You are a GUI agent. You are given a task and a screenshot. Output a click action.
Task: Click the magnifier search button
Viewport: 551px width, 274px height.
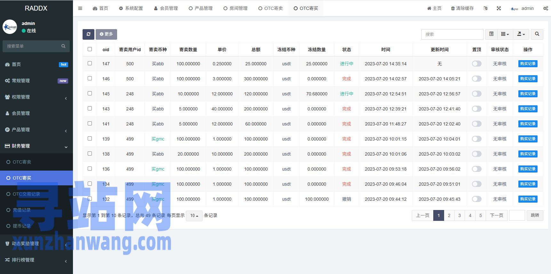(537, 34)
